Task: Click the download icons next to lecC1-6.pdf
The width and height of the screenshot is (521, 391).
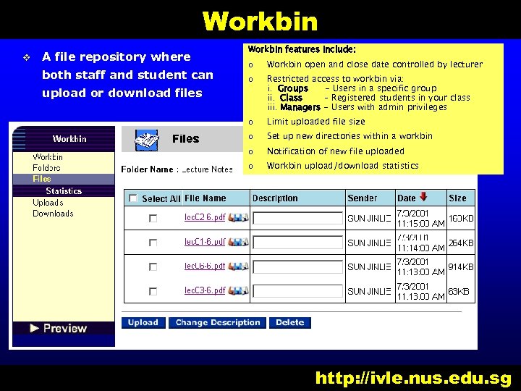Action: click(x=238, y=242)
